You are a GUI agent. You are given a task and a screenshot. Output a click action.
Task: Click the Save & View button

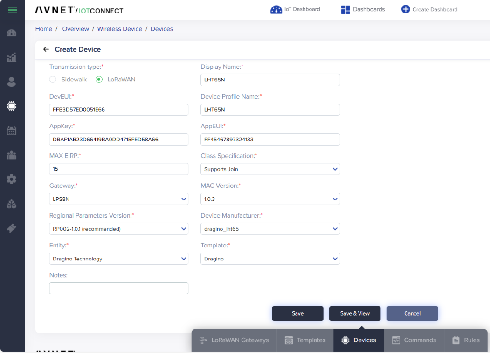[x=355, y=314]
